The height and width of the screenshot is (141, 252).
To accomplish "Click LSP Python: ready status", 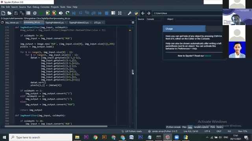I will pyautogui.click(x=132, y=131).
